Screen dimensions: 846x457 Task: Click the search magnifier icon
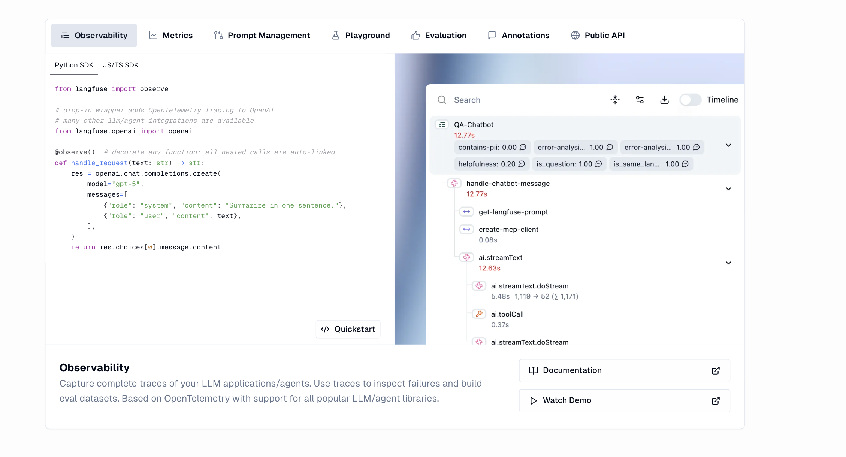[x=442, y=100]
